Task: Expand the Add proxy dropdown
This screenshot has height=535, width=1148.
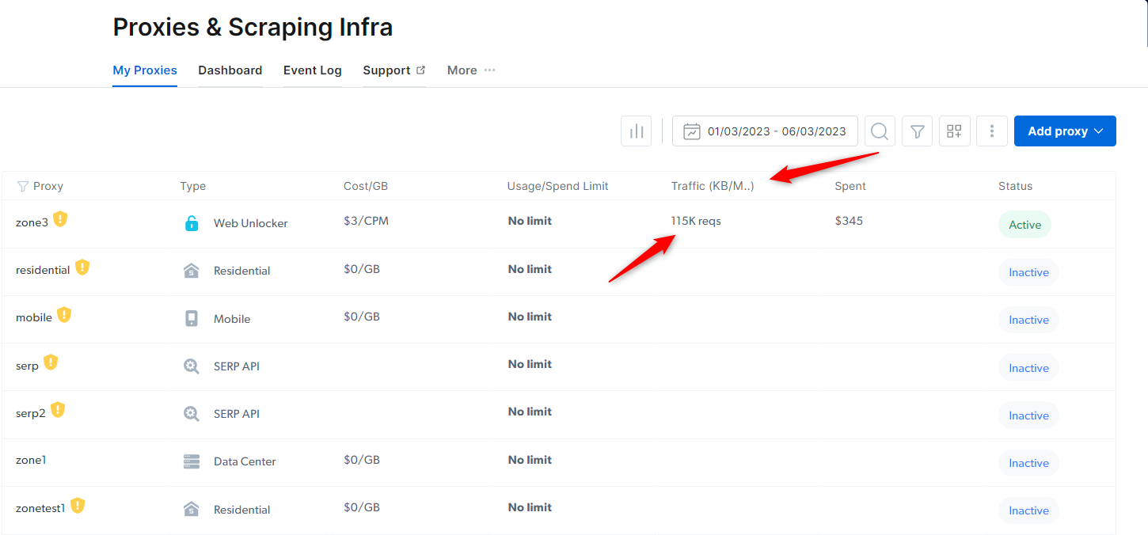Action: pos(1065,131)
